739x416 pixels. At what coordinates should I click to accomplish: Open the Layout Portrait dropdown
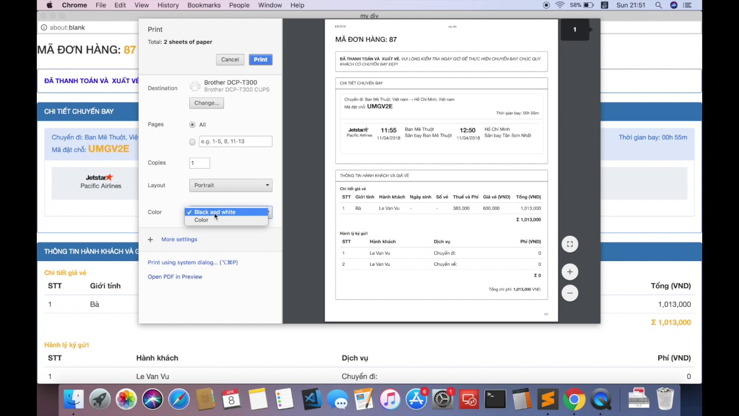[x=230, y=185]
